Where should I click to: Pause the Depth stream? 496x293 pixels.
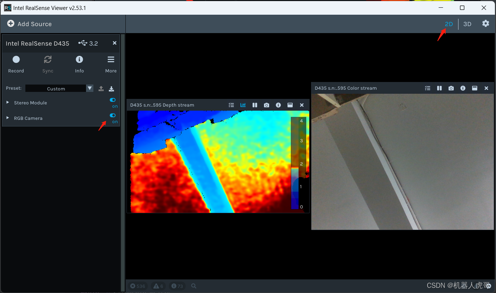pos(255,105)
